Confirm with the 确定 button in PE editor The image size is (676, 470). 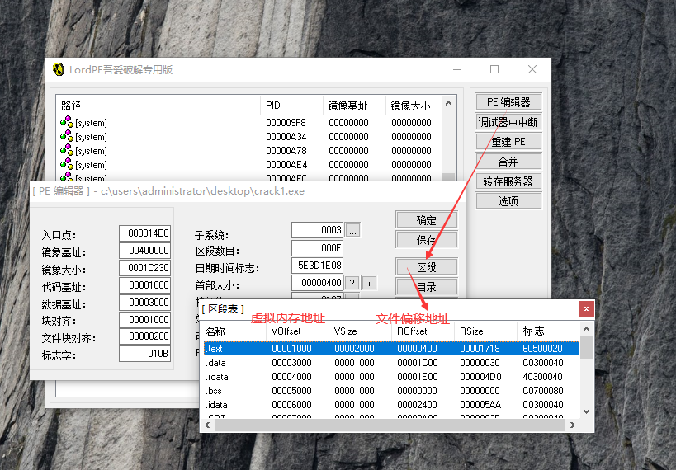(427, 220)
